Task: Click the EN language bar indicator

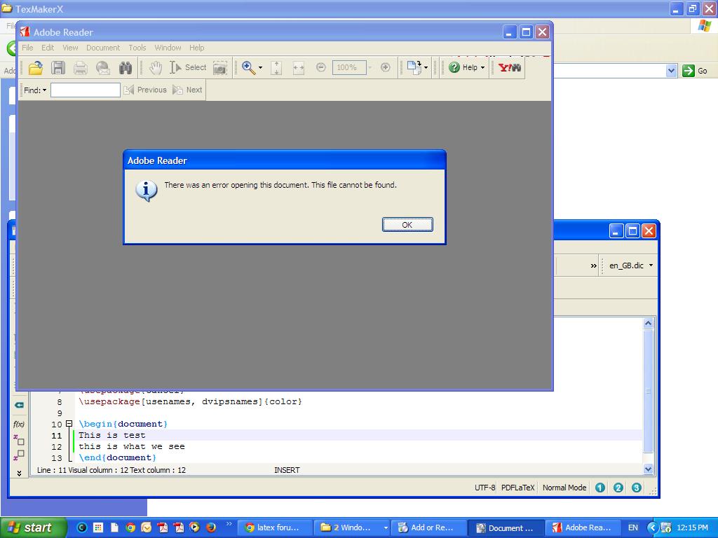Action: 633,527
